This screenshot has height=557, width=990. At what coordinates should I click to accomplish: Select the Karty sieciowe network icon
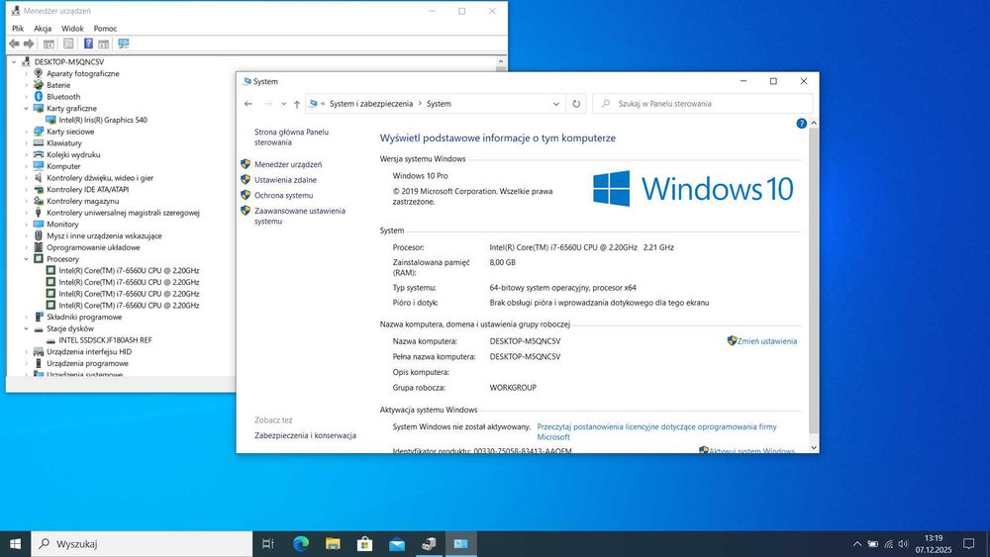39,132
